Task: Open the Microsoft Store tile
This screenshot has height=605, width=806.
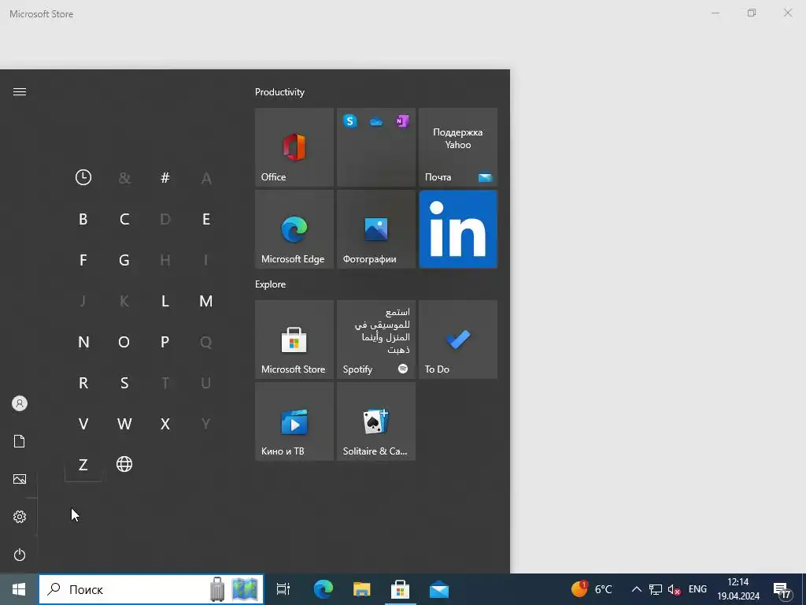Action: [294, 340]
